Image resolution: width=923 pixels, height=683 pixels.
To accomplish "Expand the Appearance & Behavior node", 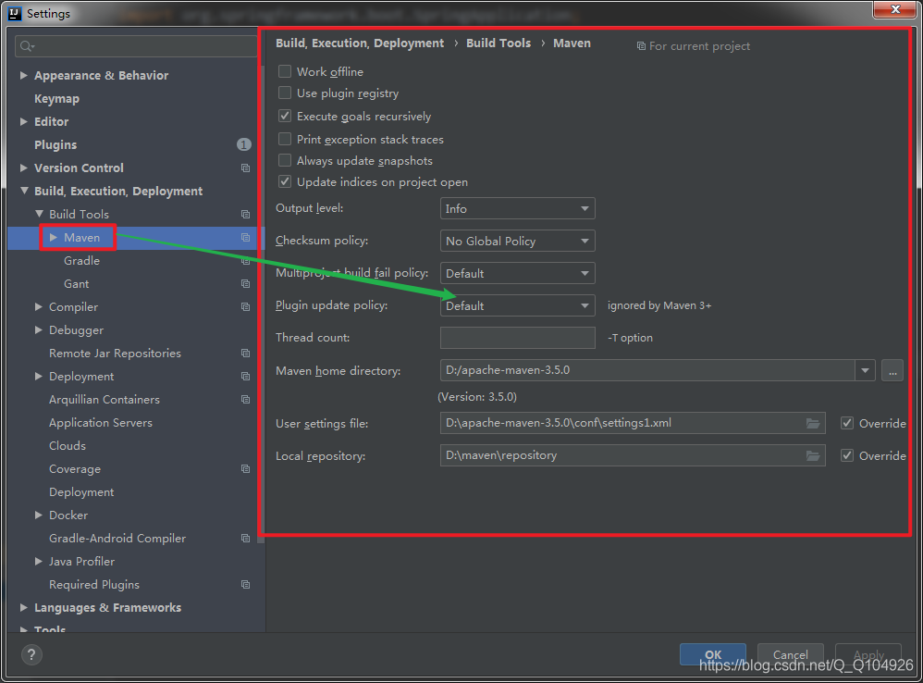I will point(23,75).
